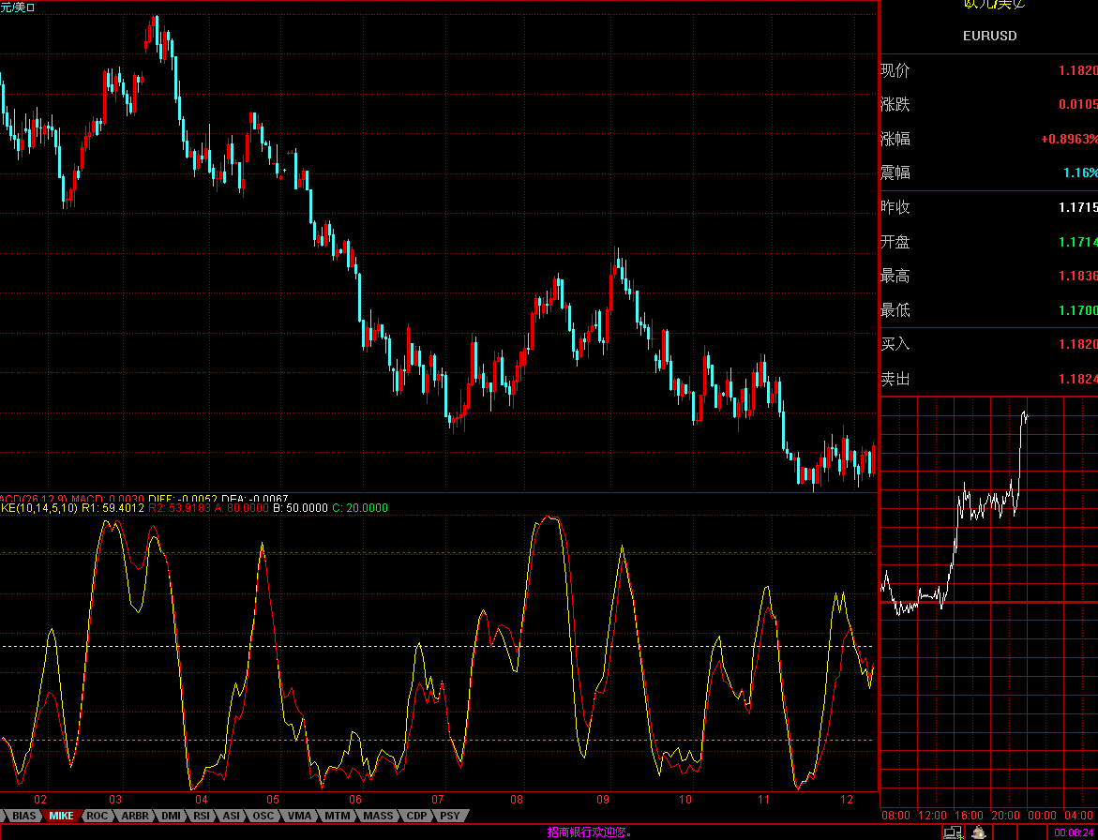Click the EURUSD symbol title
Screen dimensions: 1098x840
[x=989, y=36]
